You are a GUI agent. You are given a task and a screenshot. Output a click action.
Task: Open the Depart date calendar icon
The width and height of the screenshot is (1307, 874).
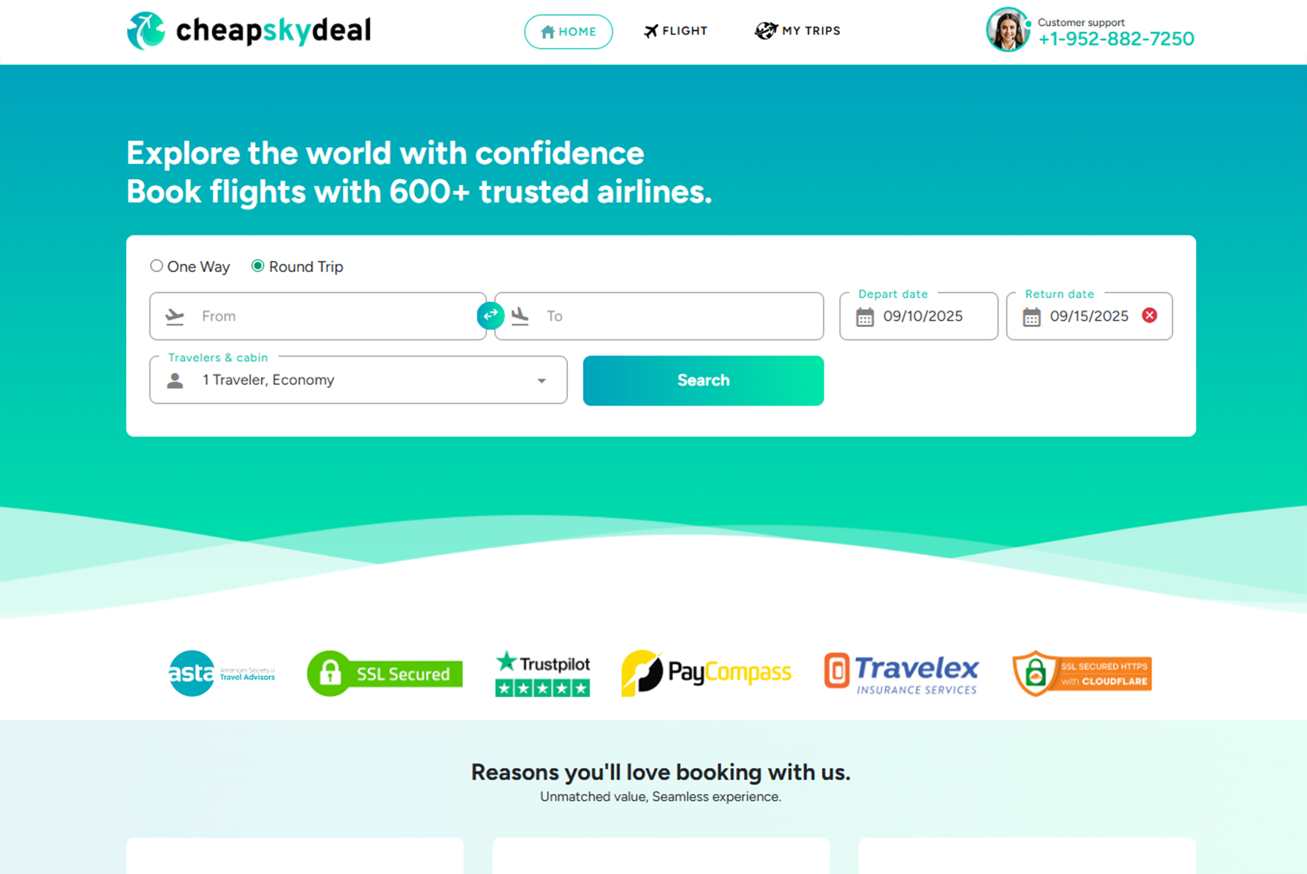[x=864, y=317]
